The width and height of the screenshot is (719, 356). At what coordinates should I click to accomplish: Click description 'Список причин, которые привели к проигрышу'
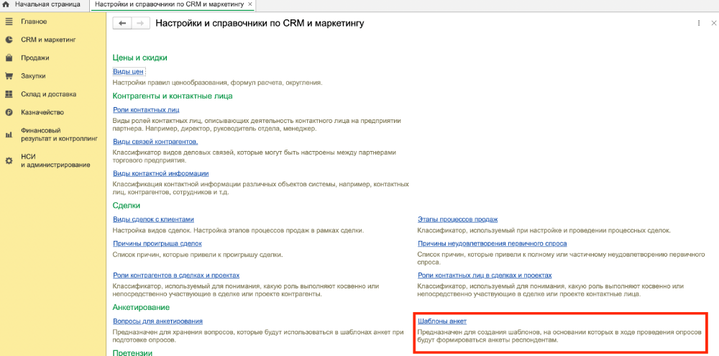198,255
